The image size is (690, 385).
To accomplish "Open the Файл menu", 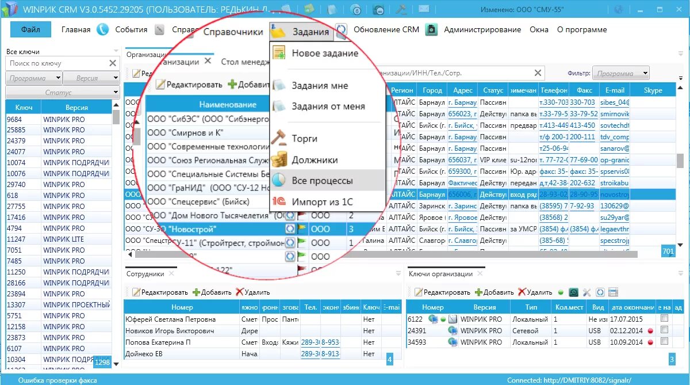I will pyautogui.click(x=30, y=29).
